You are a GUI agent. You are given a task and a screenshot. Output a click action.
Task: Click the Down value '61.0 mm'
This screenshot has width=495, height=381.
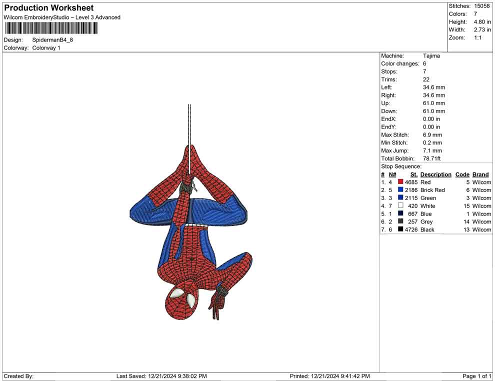tap(434, 111)
